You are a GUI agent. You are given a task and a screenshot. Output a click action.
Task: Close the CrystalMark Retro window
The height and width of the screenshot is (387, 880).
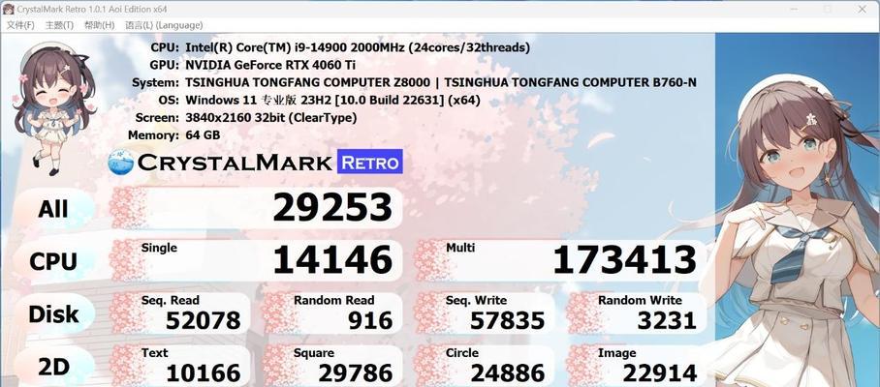click(862, 9)
